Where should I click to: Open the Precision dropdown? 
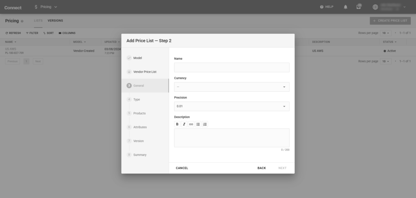pos(232,106)
